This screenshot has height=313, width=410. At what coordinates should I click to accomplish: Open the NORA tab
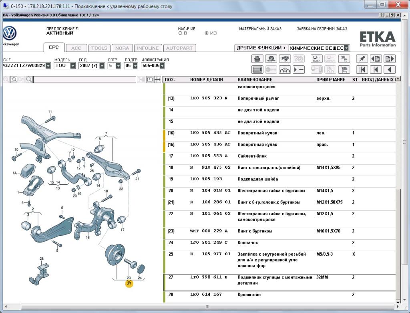(122, 48)
